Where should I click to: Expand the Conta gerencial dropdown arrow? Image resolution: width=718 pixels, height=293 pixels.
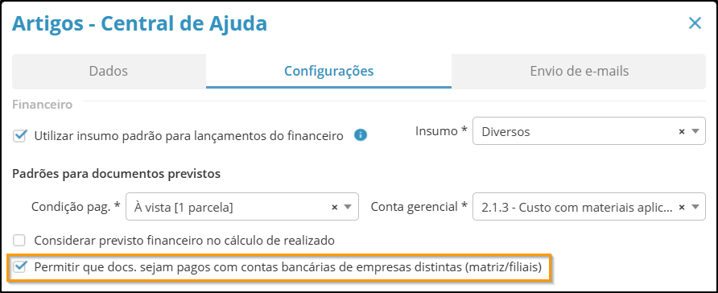tap(695, 207)
